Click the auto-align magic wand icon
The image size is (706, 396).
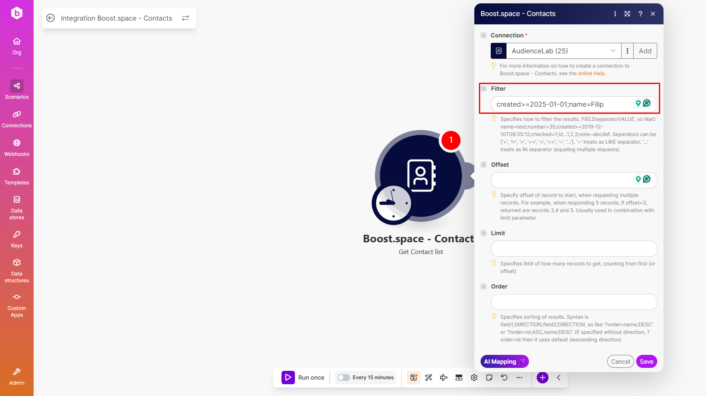click(x=428, y=378)
